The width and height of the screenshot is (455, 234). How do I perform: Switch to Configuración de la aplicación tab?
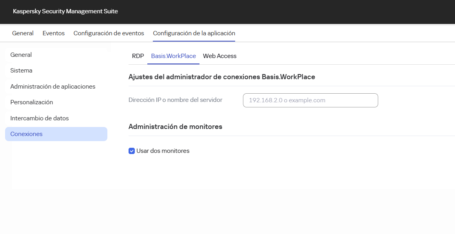click(x=194, y=33)
